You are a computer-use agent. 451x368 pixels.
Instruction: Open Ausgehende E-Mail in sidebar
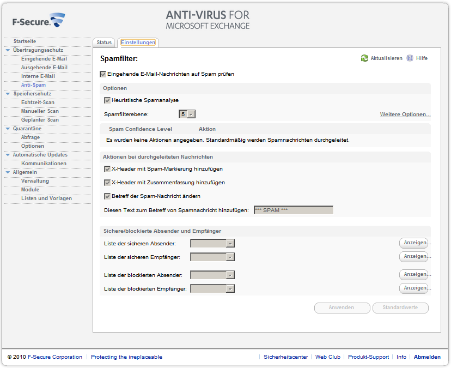(x=44, y=68)
